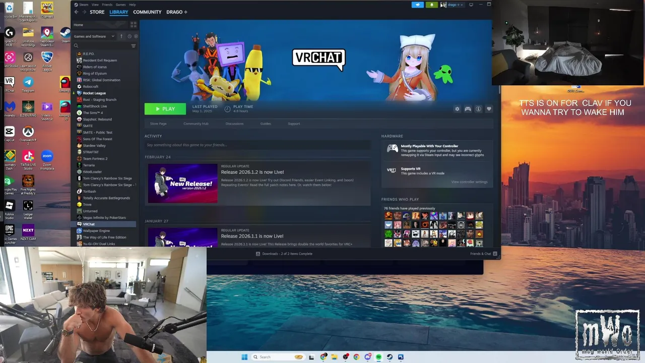
Task: Open TikTok LIVE Studio desktop shortcut
Action: point(28,161)
